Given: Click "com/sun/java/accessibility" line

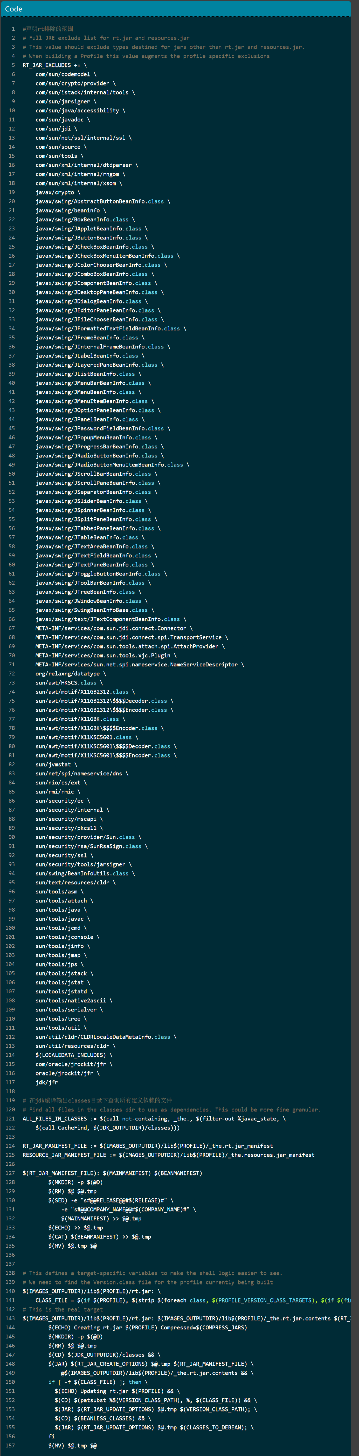Looking at the screenshot, I should (80, 111).
